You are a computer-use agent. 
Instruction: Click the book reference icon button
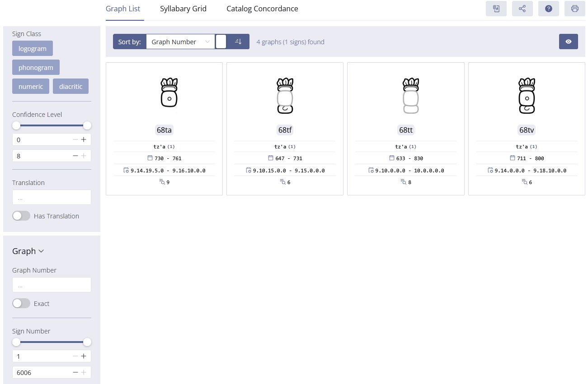pyautogui.click(x=496, y=9)
